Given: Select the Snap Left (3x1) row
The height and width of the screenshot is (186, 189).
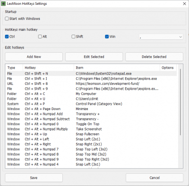Looking at the screenshot, I should (x=91, y=165).
